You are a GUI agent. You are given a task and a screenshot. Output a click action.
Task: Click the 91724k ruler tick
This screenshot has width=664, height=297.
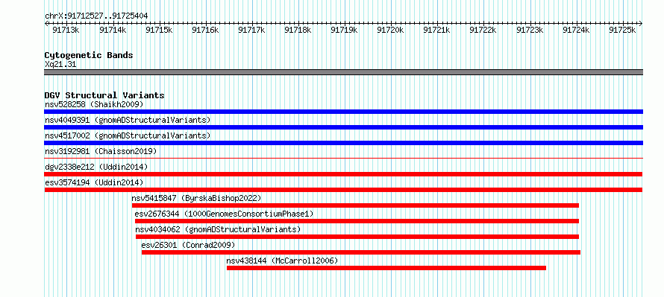point(576,30)
